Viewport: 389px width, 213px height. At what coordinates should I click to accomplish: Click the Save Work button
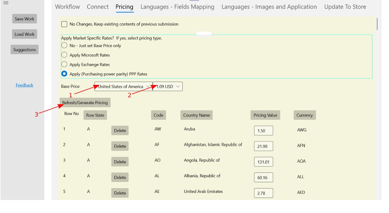tap(25, 19)
